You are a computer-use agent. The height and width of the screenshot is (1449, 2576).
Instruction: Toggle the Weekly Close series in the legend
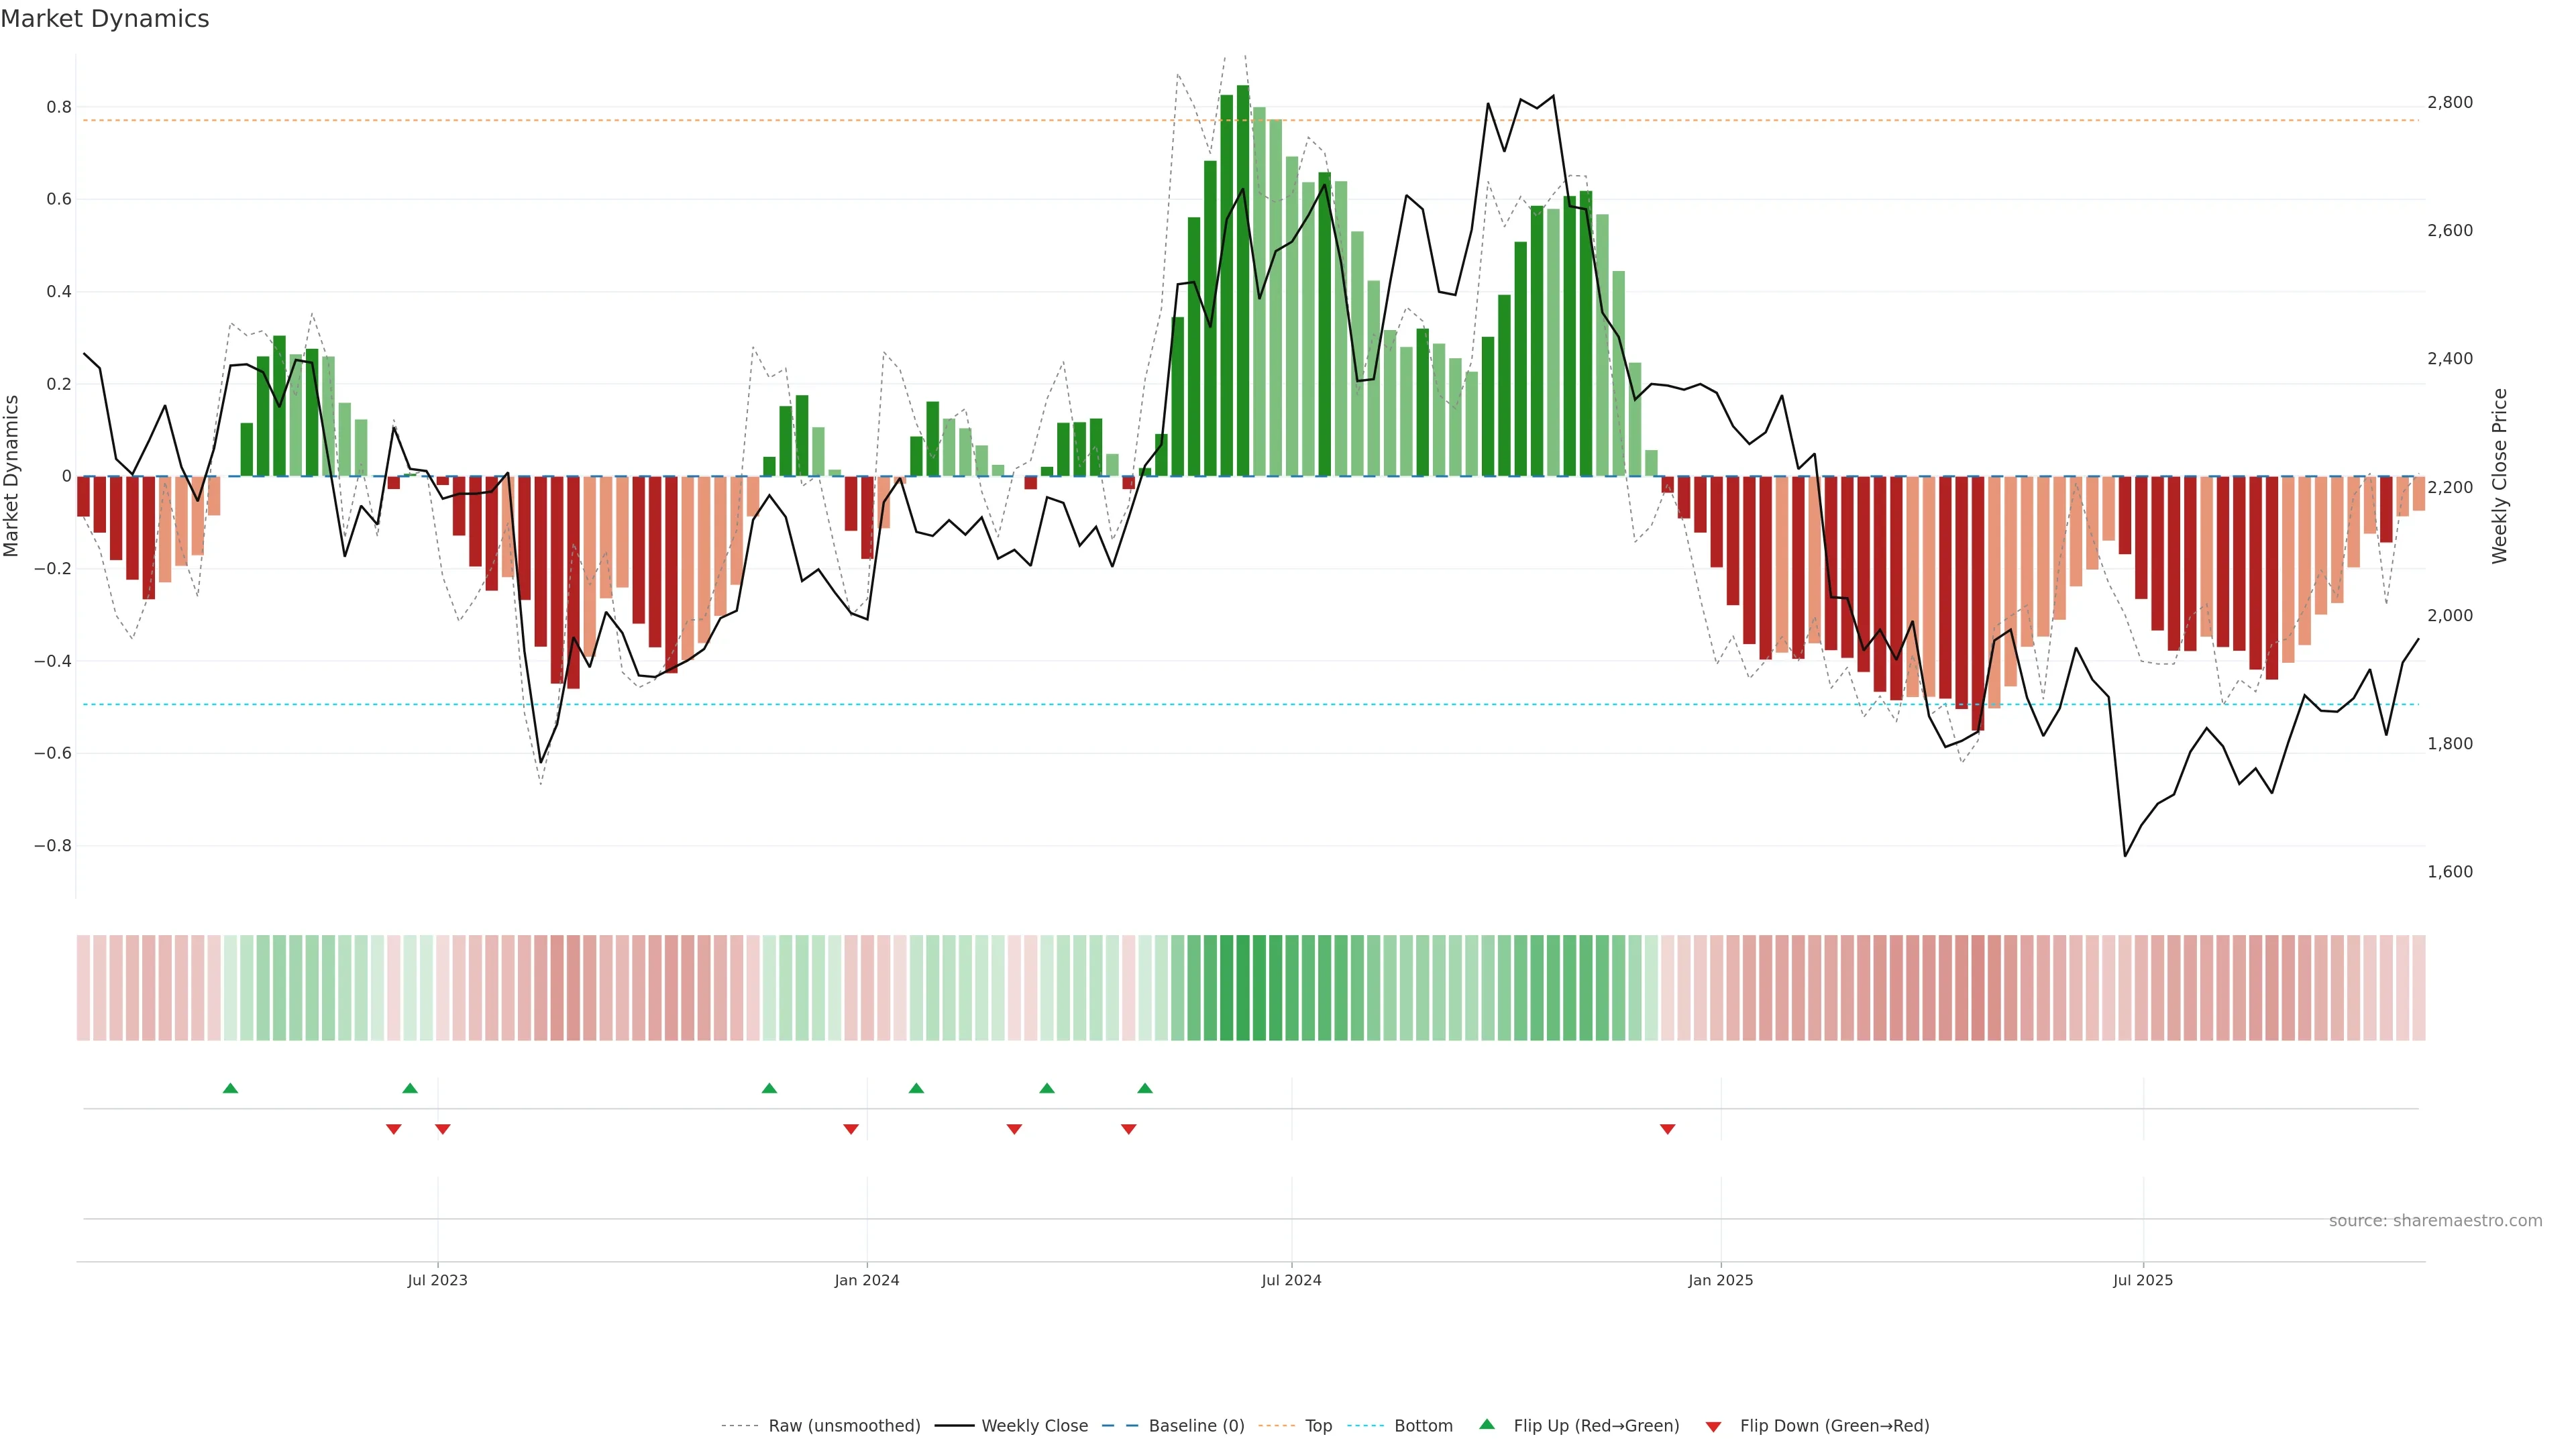pos(1034,1426)
